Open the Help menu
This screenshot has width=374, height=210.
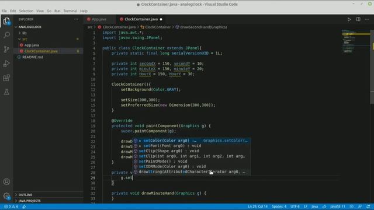point(84,11)
